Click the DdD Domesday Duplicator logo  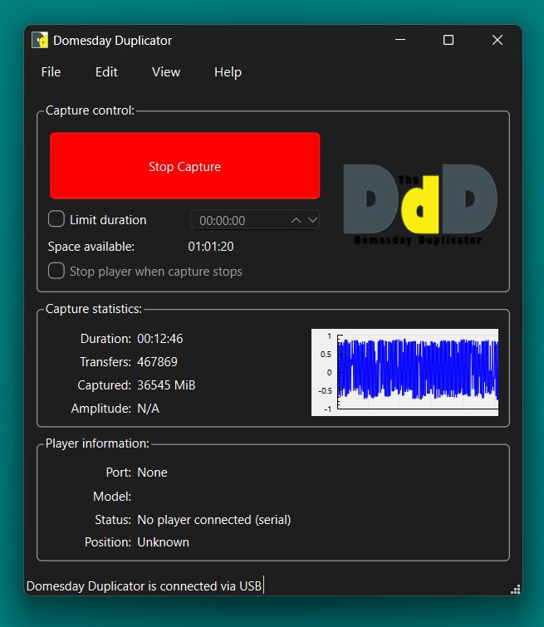point(420,203)
